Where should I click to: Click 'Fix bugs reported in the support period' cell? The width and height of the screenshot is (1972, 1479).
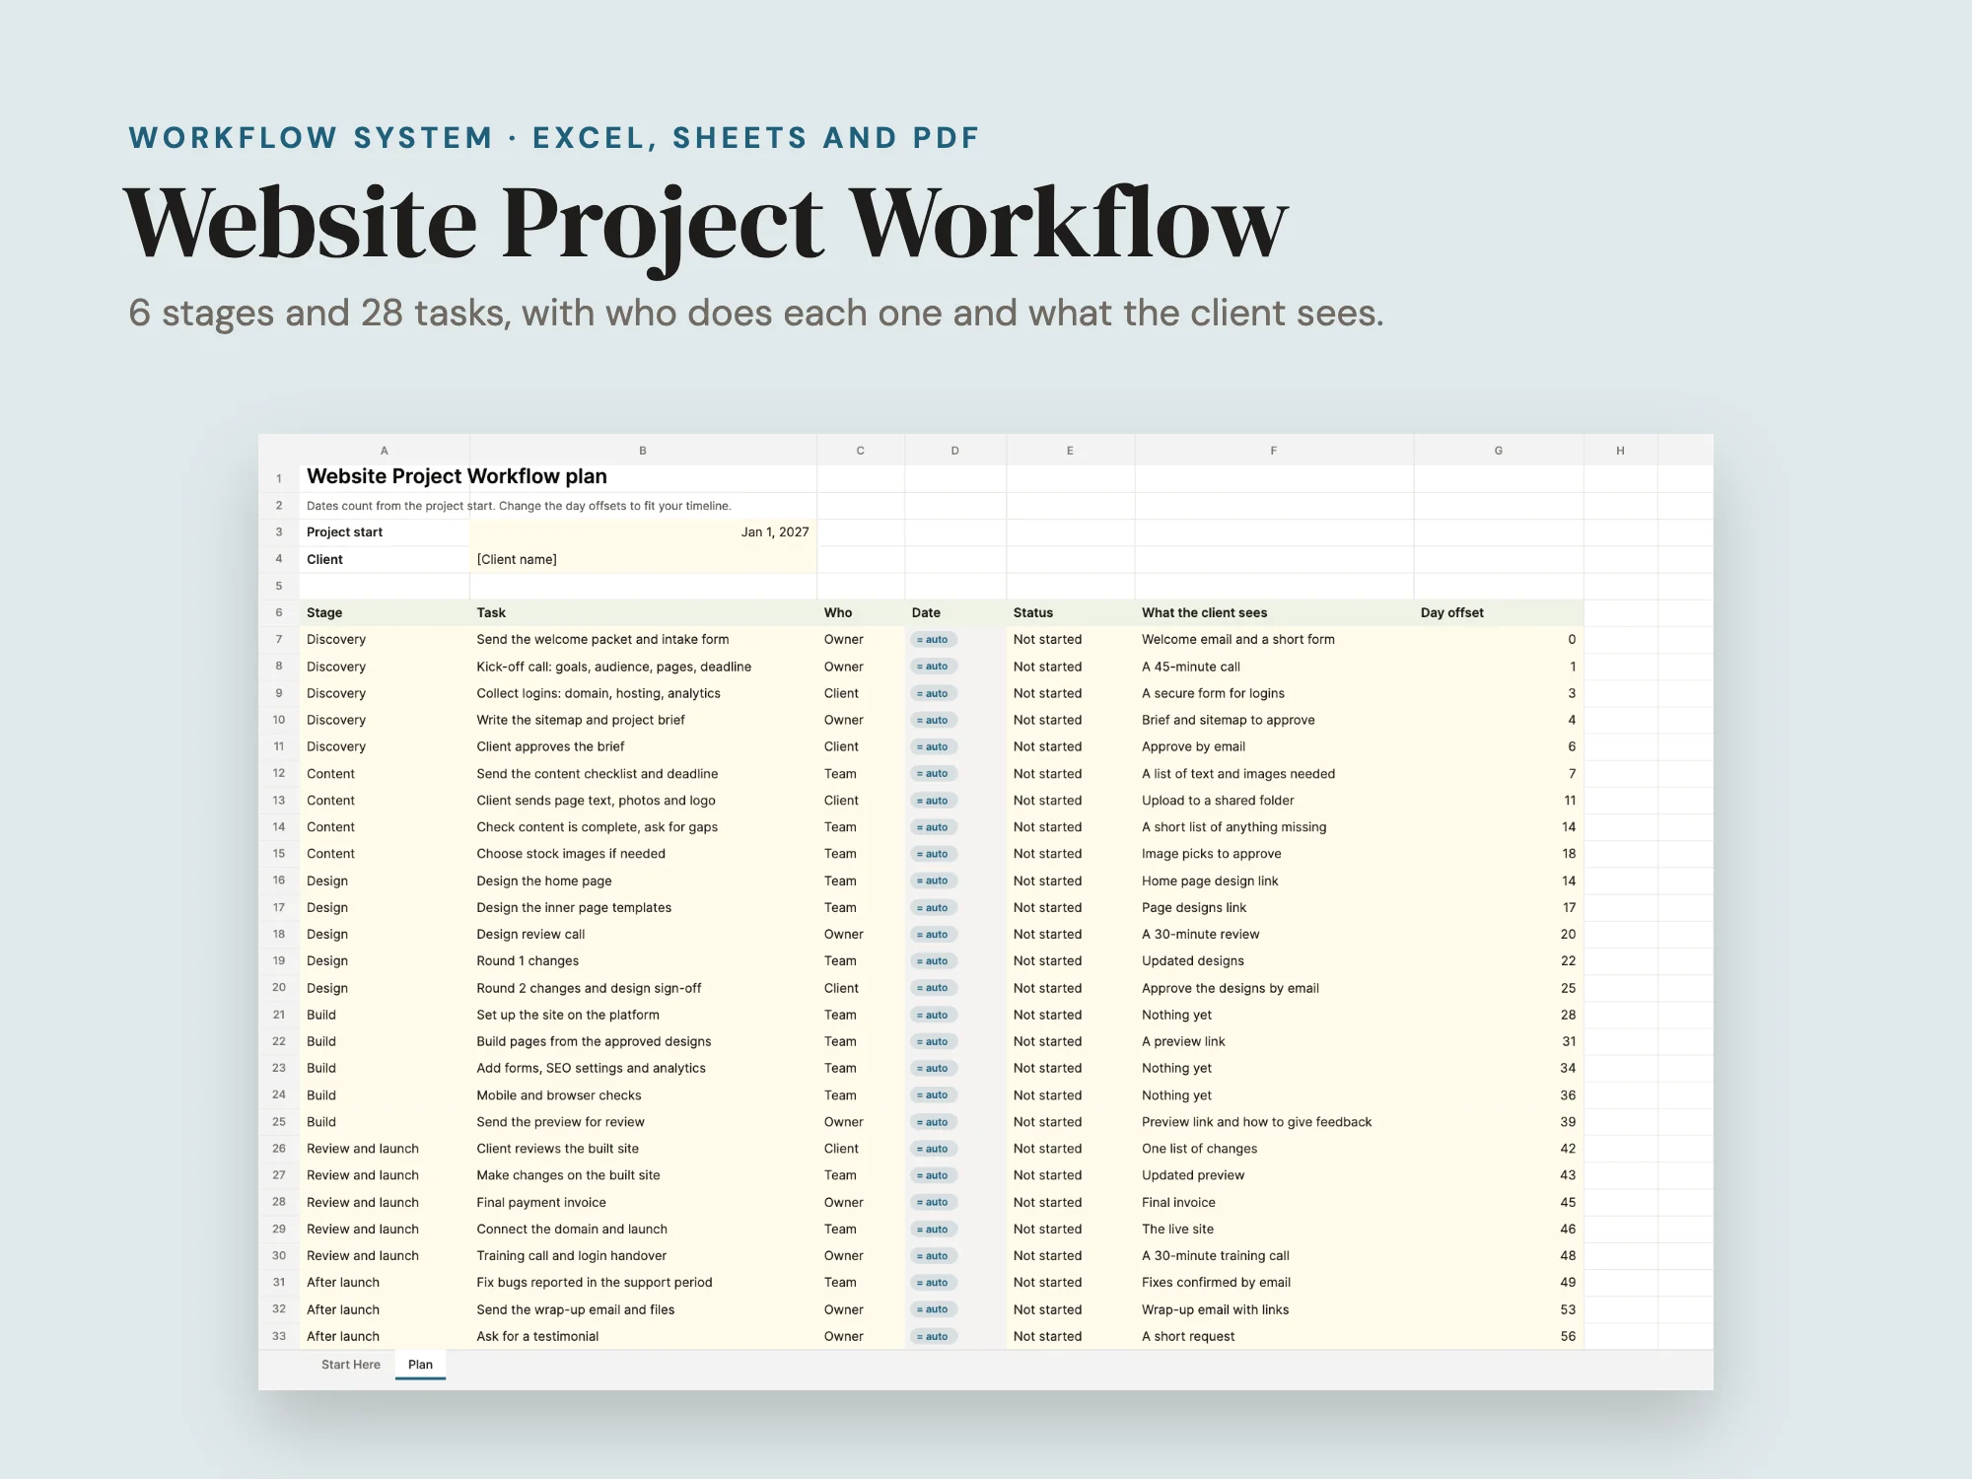pos(643,1283)
